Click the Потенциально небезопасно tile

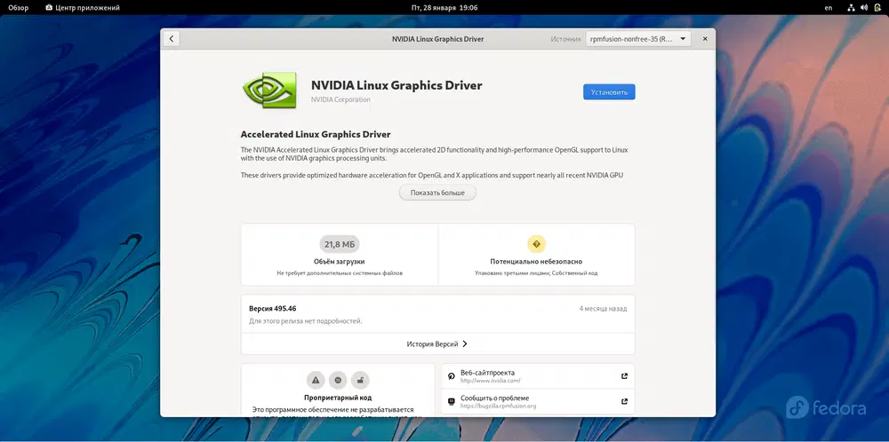536,254
